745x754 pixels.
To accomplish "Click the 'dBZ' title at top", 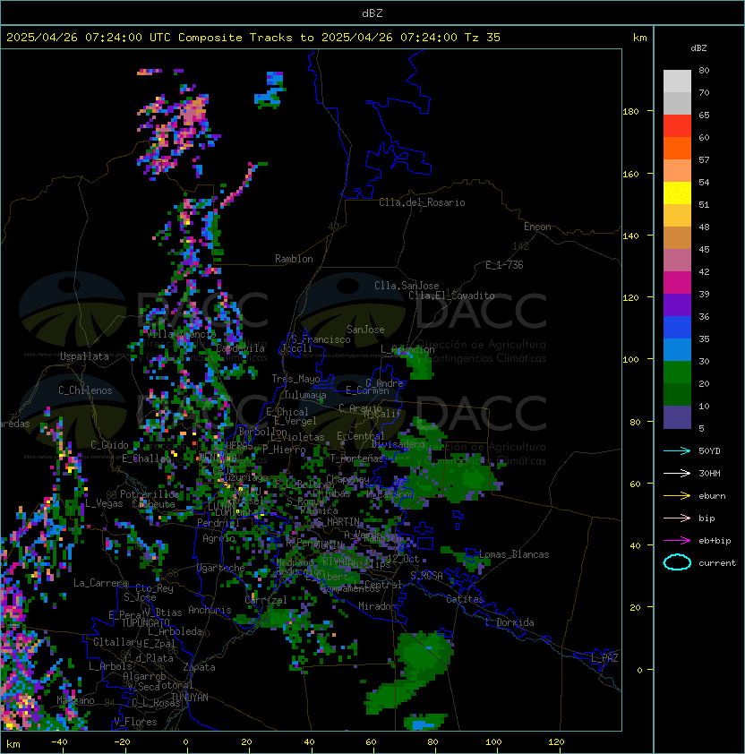I will pyautogui.click(x=372, y=13).
